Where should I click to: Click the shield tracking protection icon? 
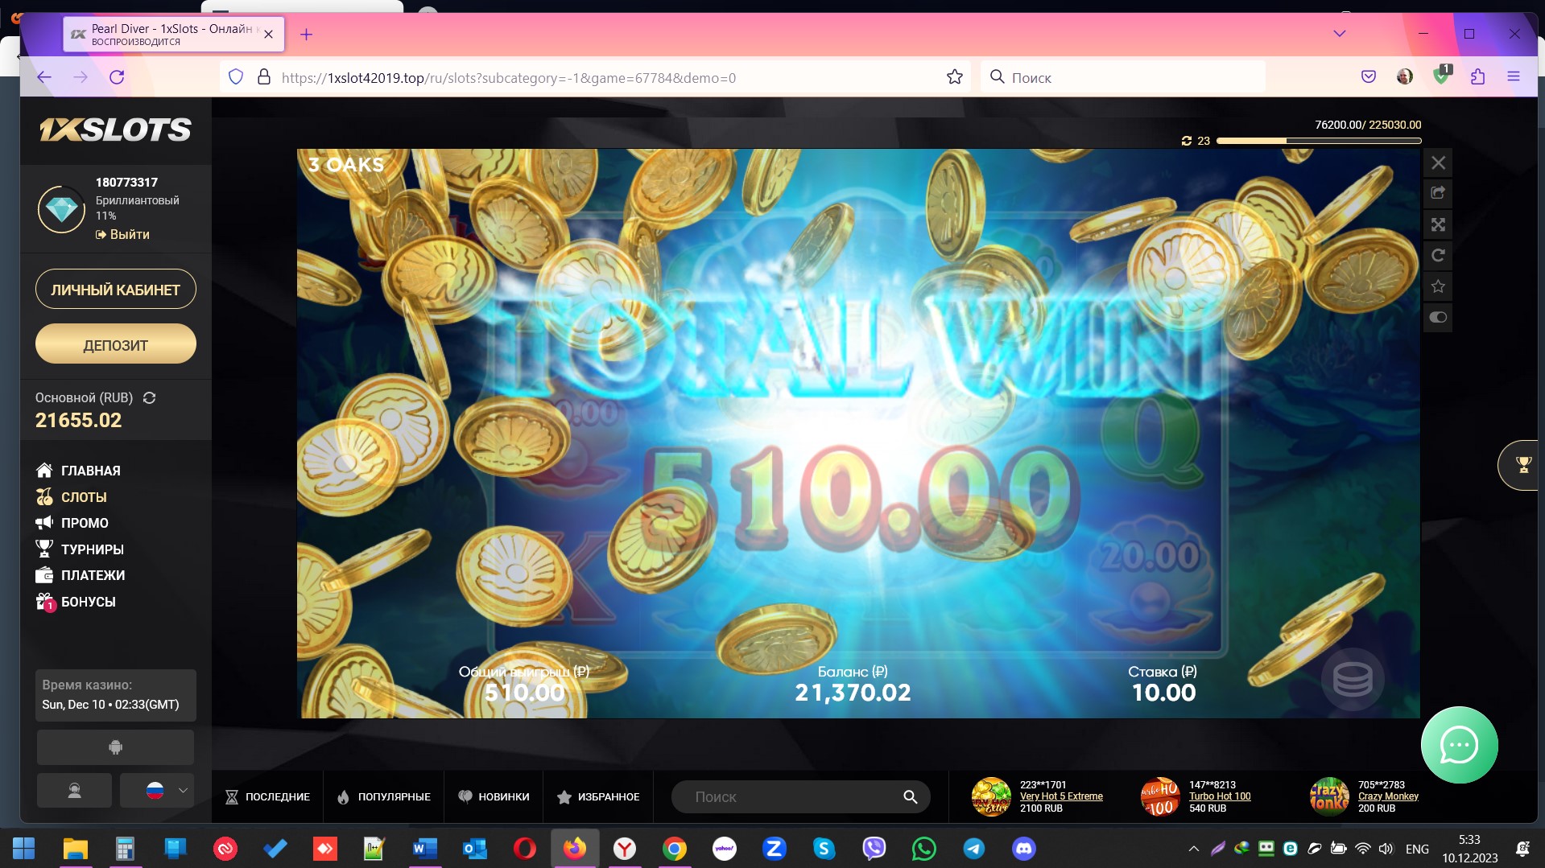click(236, 77)
